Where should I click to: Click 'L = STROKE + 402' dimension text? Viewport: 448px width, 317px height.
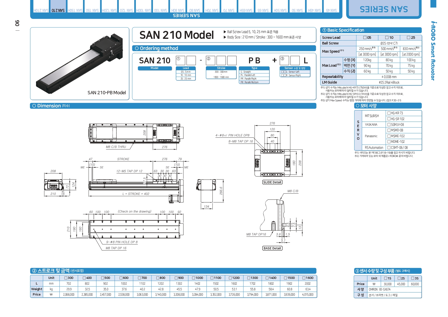coord(136,194)
